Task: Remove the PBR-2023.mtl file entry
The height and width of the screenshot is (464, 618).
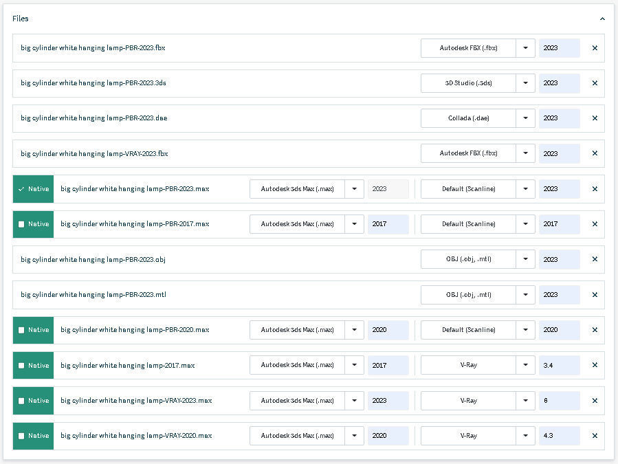Action: click(595, 295)
